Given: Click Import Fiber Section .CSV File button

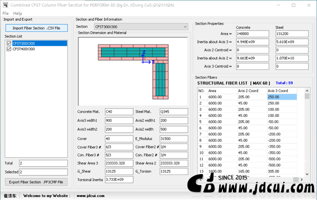Looking at the screenshot, I should (x=36, y=28).
